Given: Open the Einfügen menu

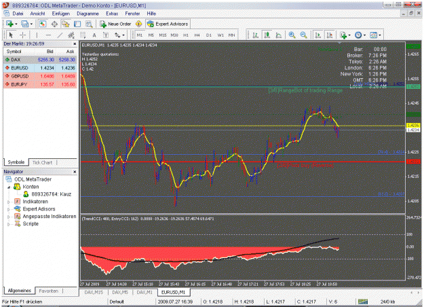Looking at the screenshot, I should point(61,14).
